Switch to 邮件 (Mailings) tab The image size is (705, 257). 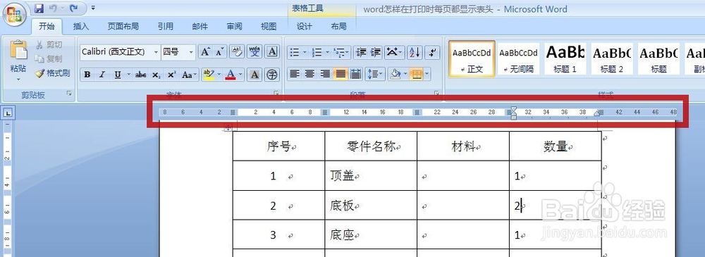click(x=200, y=27)
